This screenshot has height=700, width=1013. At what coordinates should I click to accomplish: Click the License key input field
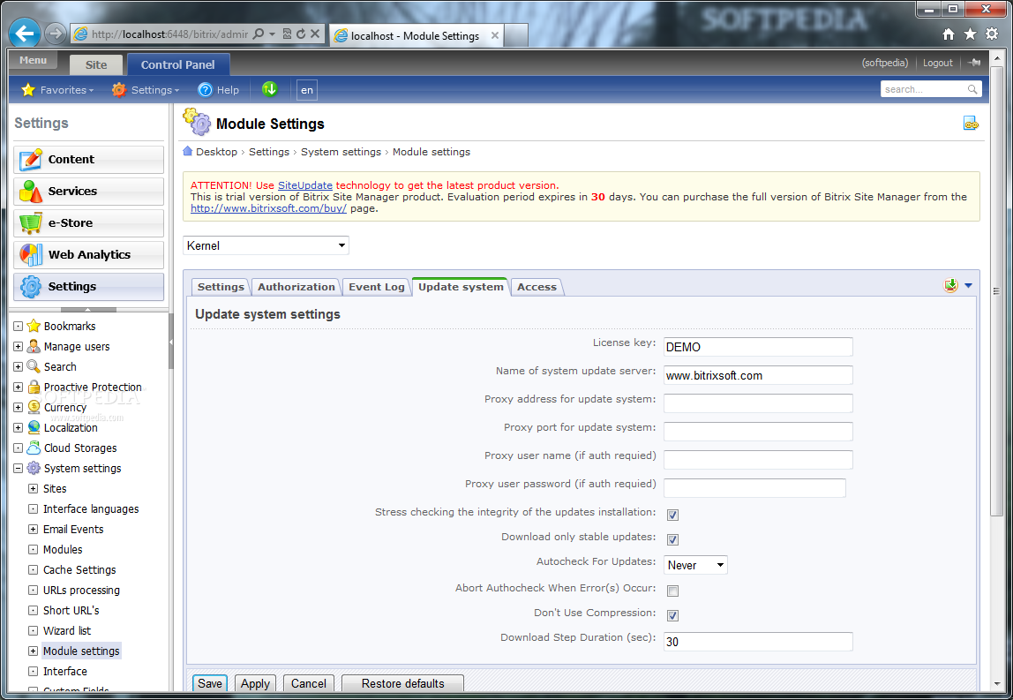click(x=758, y=347)
